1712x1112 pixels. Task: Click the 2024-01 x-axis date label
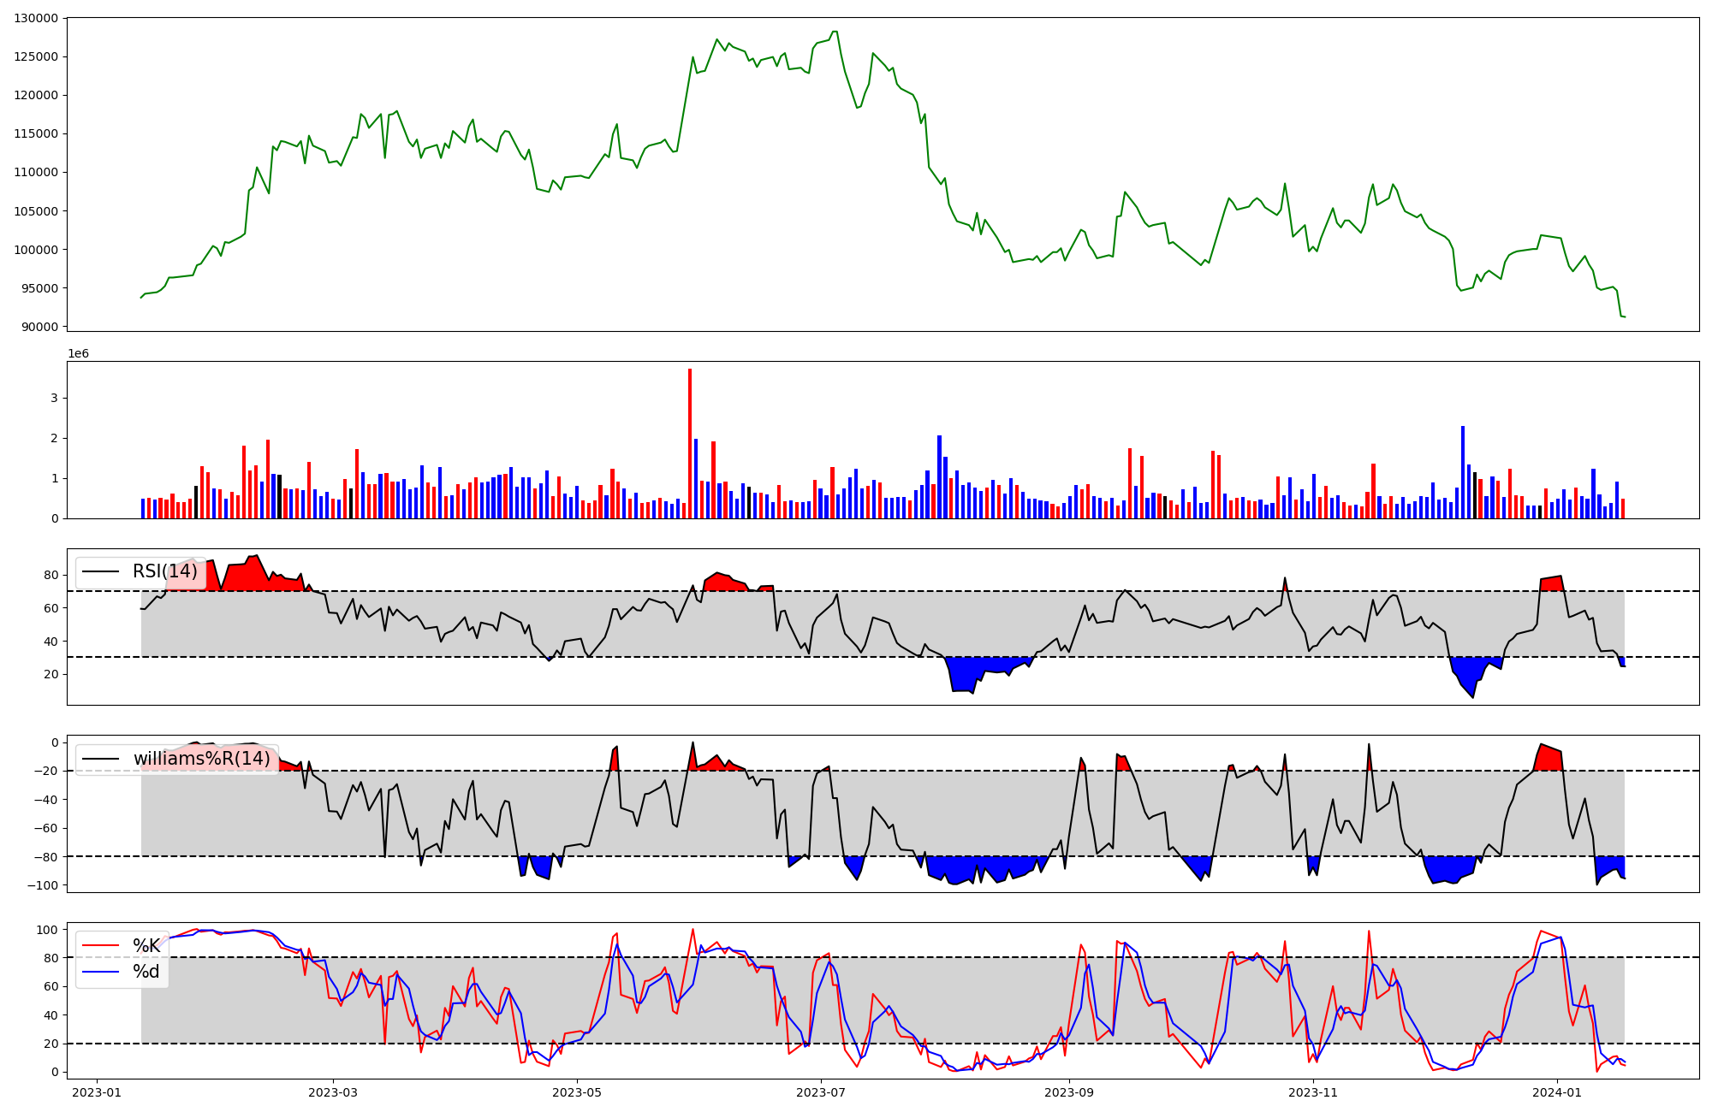(1557, 1092)
